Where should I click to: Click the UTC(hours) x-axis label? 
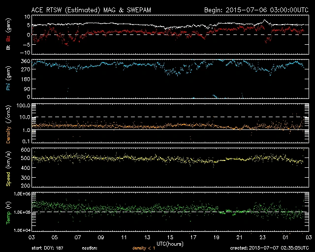tap(170, 243)
